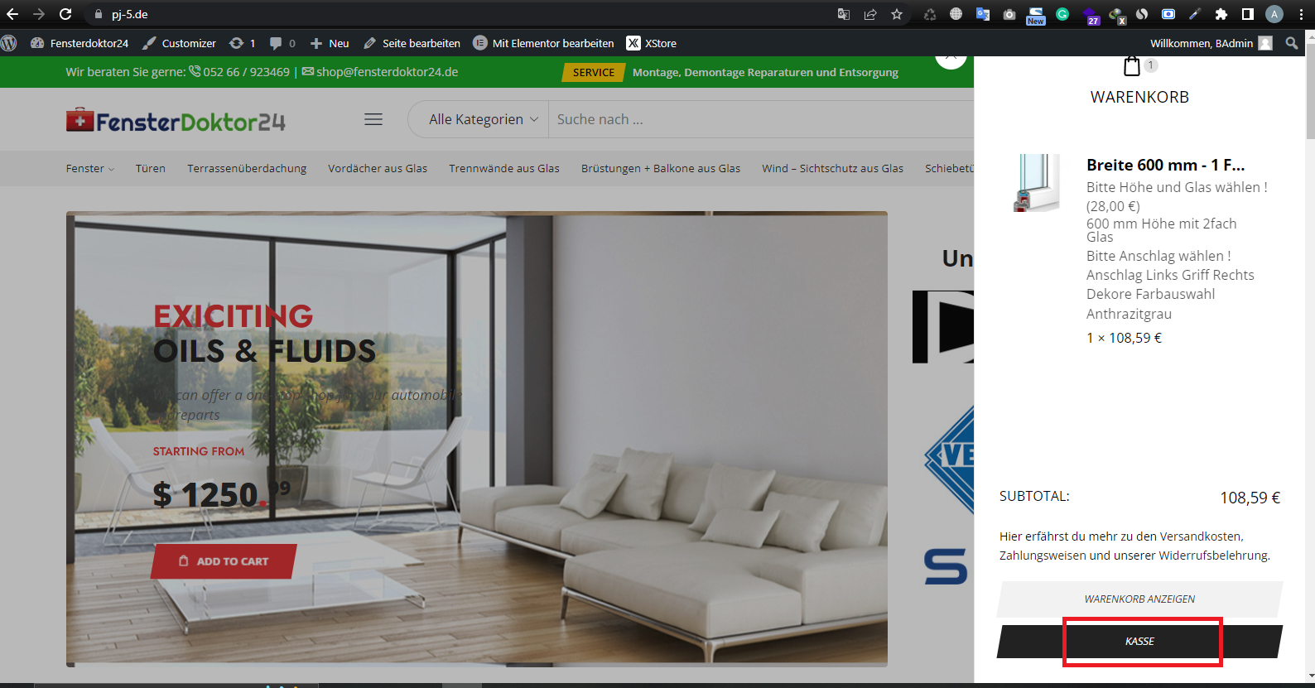1315x688 pixels.
Task: Open the camera screenshot extension
Action: tap(1009, 14)
